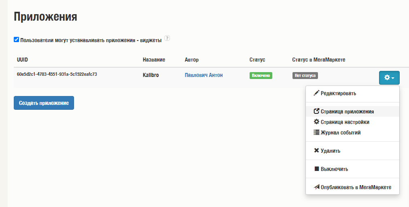The height and width of the screenshot is (207, 409).
Task: Click the paper plane icon for Опубликовать
Action: tap(316, 187)
